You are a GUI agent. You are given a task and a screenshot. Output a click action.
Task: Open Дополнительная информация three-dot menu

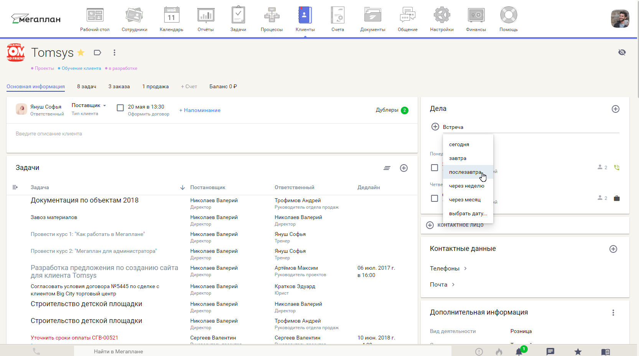[x=613, y=313]
